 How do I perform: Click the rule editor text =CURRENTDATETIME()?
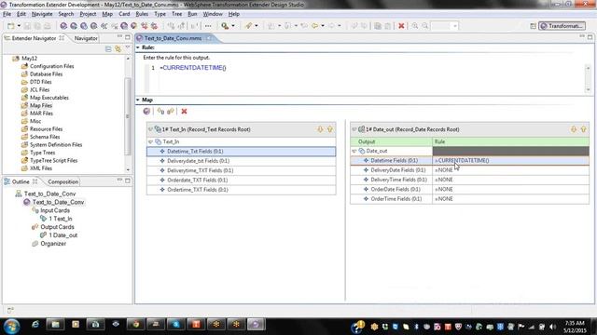point(193,68)
